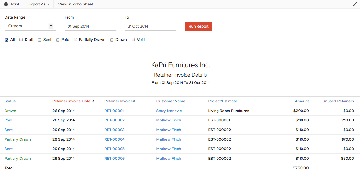Click View in Zoho Sheet
Image resolution: width=360 pixels, height=173 pixels.
pyautogui.click(x=76, y=4)
